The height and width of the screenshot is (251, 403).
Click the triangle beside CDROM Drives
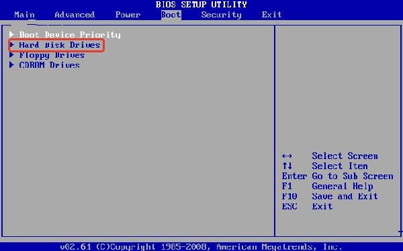click(11, 64)
